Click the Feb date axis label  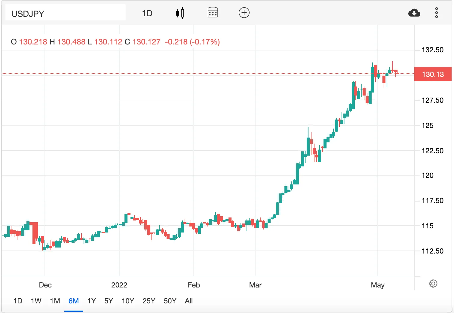coord(194,285)
